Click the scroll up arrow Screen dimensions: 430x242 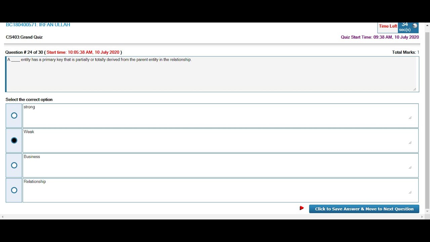pyautogui.click(x=427, y=25)
